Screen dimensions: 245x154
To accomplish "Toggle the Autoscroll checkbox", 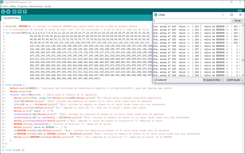I will pos(156,80).
